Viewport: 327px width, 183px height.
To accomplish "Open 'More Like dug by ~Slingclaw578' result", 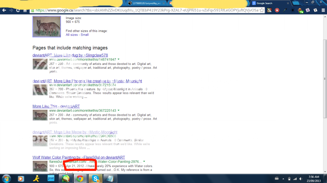I will [70, 55].
